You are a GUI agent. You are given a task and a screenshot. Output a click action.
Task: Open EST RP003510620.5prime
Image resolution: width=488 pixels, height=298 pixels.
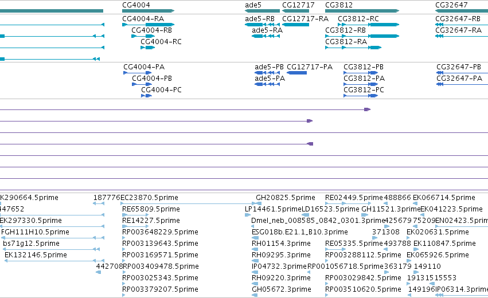point(363,289)
